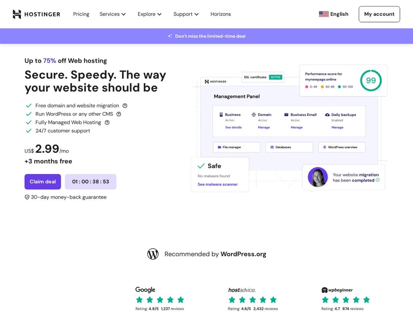This screenshot has height=330, width=413.
Task: Click the Google rating logo
Action: [x=145, y=290]
